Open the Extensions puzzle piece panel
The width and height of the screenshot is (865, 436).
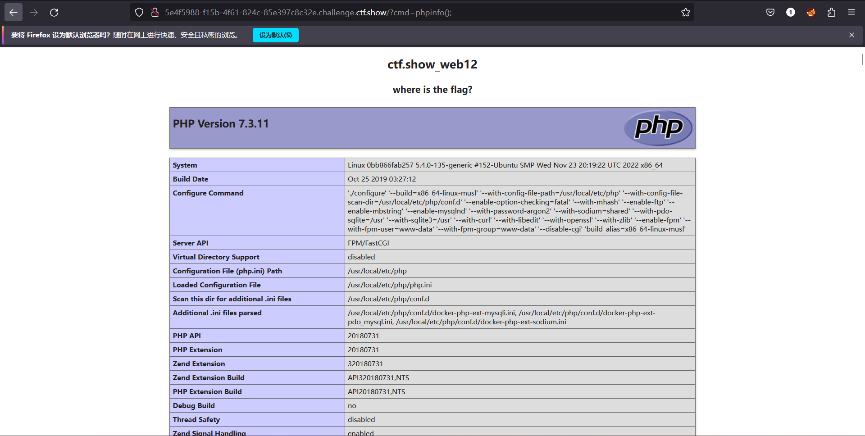(831, 13)
